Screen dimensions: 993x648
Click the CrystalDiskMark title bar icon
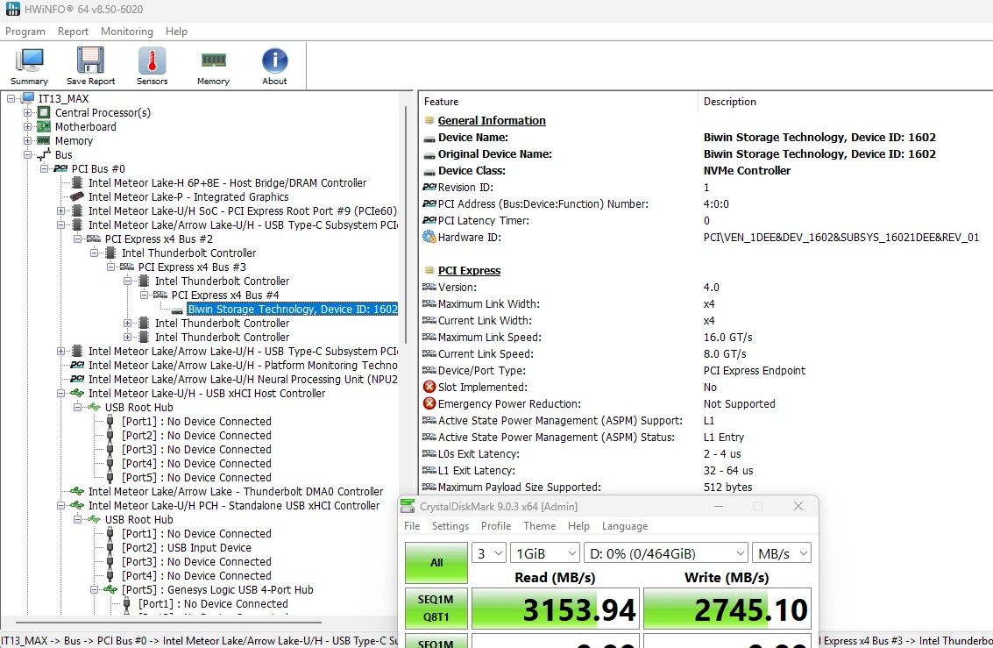click(x=408, y=506)
